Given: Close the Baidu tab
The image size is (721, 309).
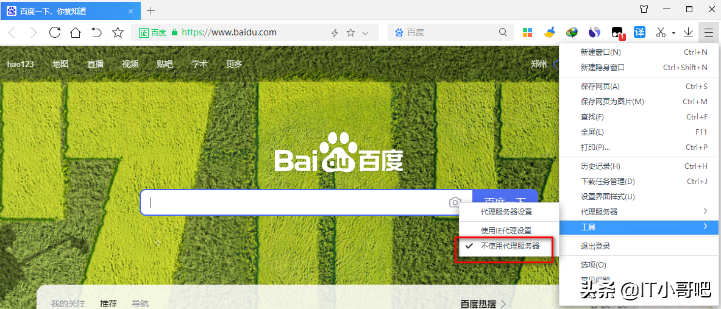Looking at the screenshot, I should pos(130,11).
